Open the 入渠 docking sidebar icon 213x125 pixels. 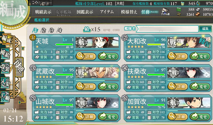pyautogui.click(x=5, y=83)
